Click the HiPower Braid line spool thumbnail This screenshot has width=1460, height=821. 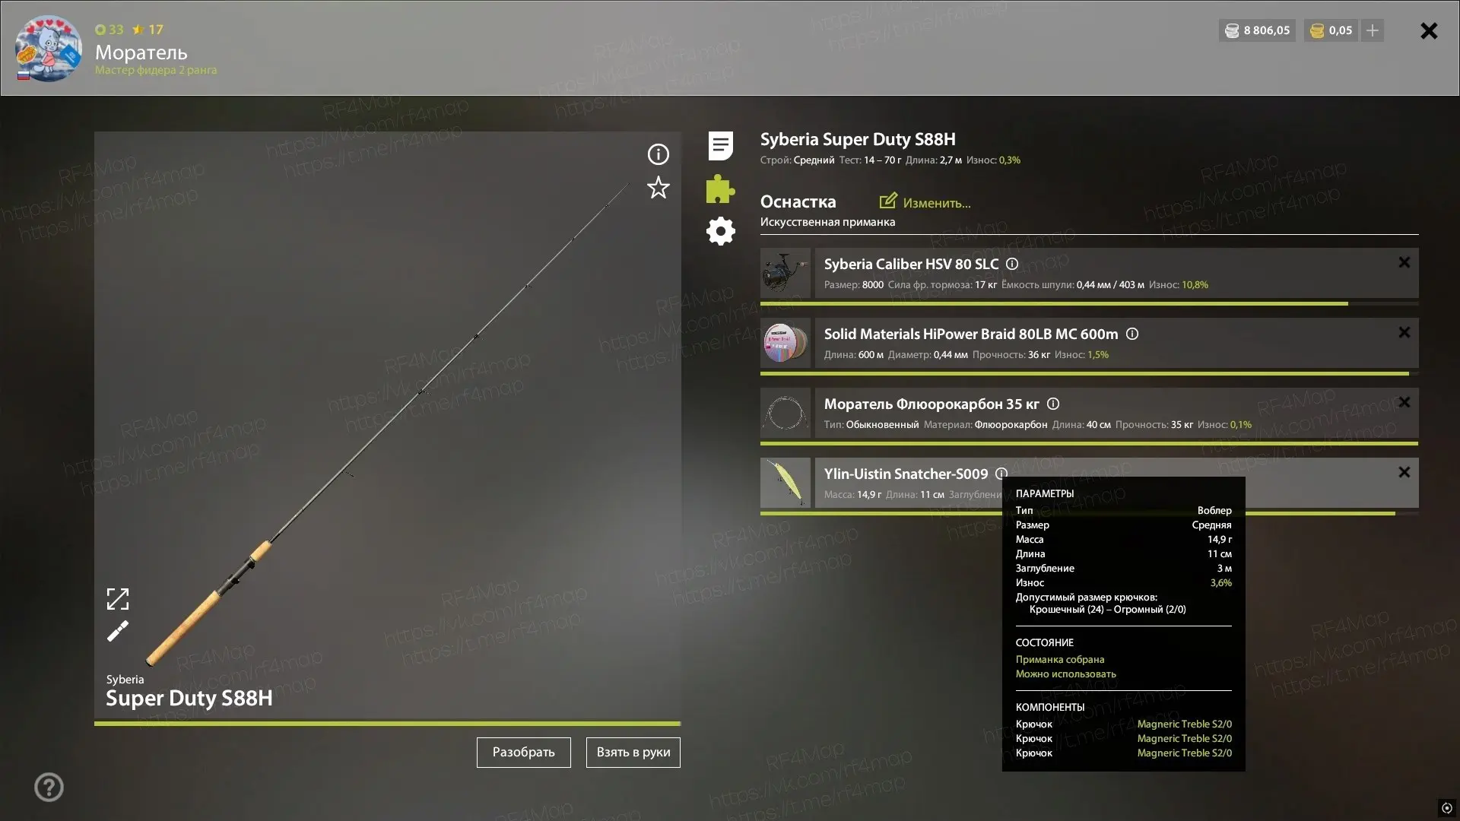[786, 342]
